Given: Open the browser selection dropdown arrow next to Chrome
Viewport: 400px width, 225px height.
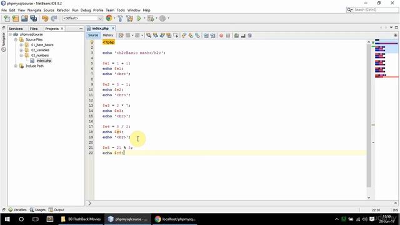Looking at the screenshot, I should 114,18.
